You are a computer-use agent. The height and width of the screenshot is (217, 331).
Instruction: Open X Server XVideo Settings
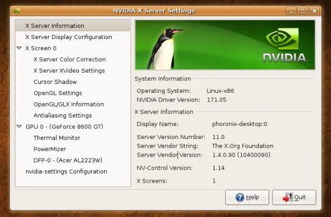point(69,70)
